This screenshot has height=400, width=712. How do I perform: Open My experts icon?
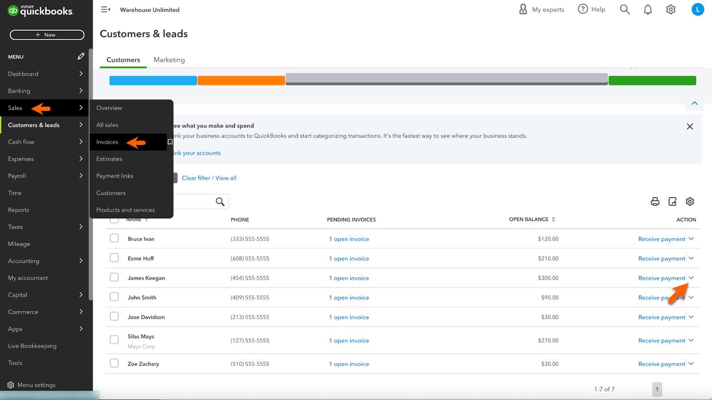point(523,9)
